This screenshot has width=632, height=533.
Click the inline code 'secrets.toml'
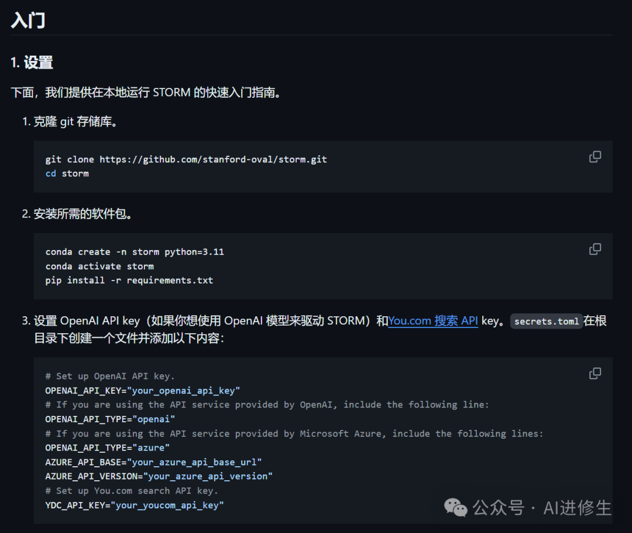tap(547, 321)
